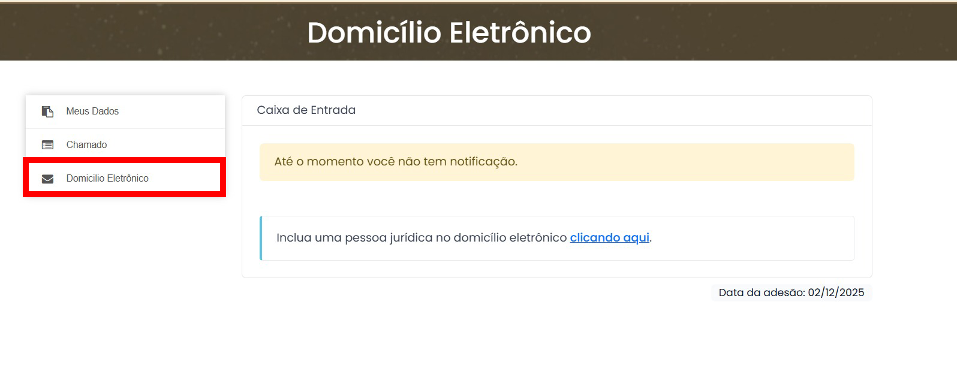Click the empty space right of Caixa de Entrada title
Viewport: 957px width, 392px height.
pyautogui.click(x=600, y=110)
